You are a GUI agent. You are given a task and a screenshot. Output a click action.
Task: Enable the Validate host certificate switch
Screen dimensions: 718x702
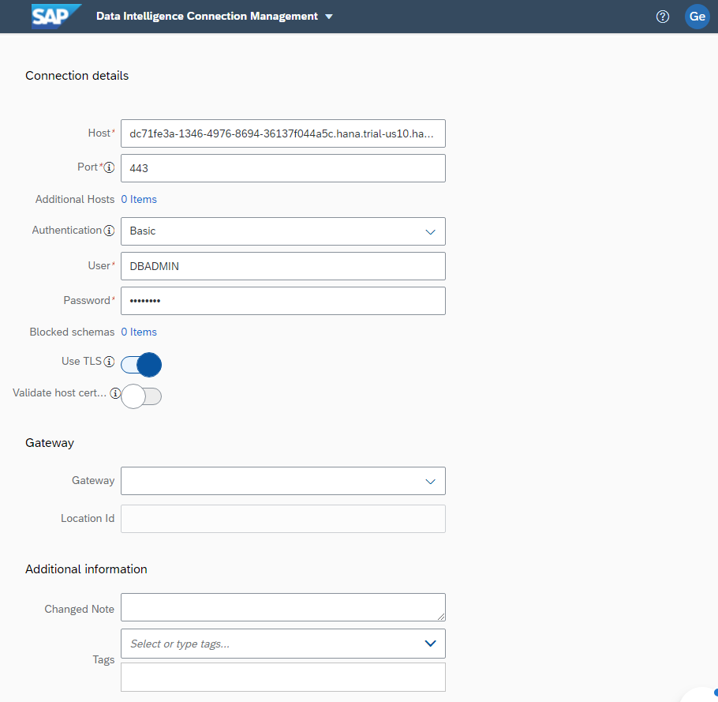pos(142,396)
